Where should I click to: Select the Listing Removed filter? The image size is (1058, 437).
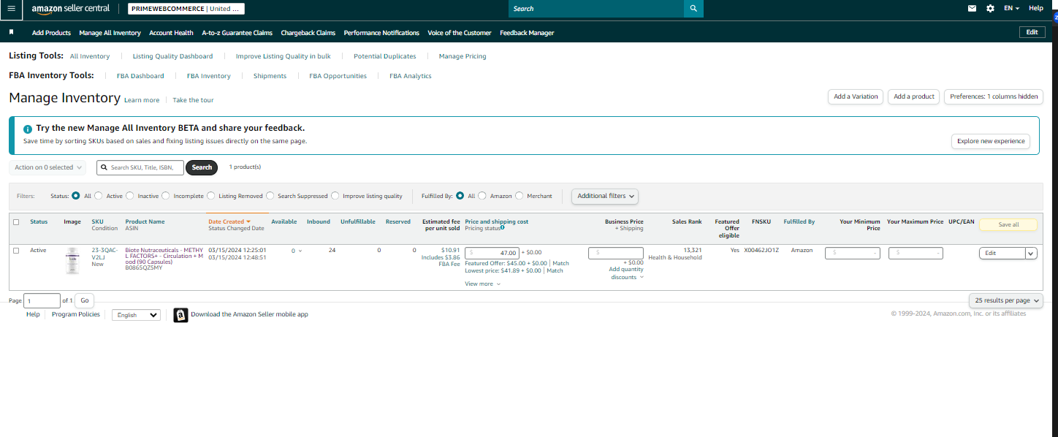click(211, 196)
